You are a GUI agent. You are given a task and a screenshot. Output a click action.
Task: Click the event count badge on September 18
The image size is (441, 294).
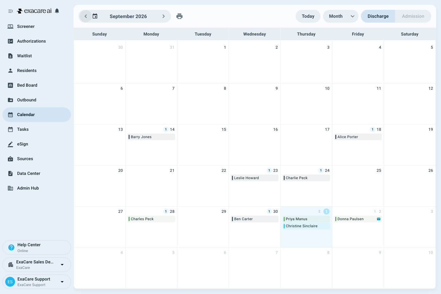click(x=372, y=130)
